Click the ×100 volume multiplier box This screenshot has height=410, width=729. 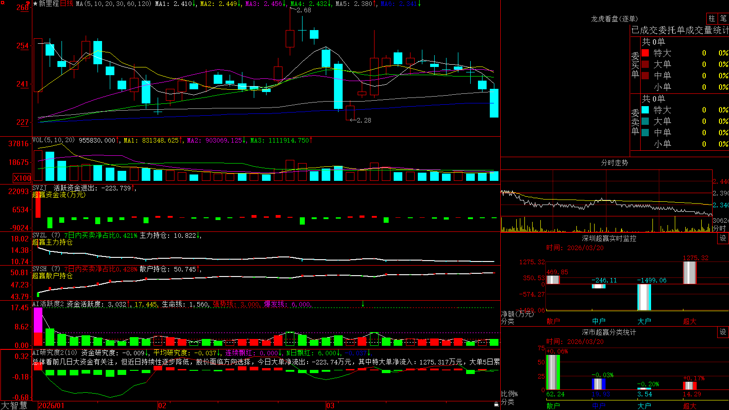(x=22, y=178)
